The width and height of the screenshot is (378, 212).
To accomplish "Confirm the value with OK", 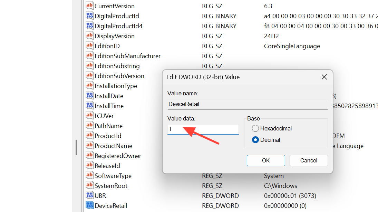I will point(266,160).
